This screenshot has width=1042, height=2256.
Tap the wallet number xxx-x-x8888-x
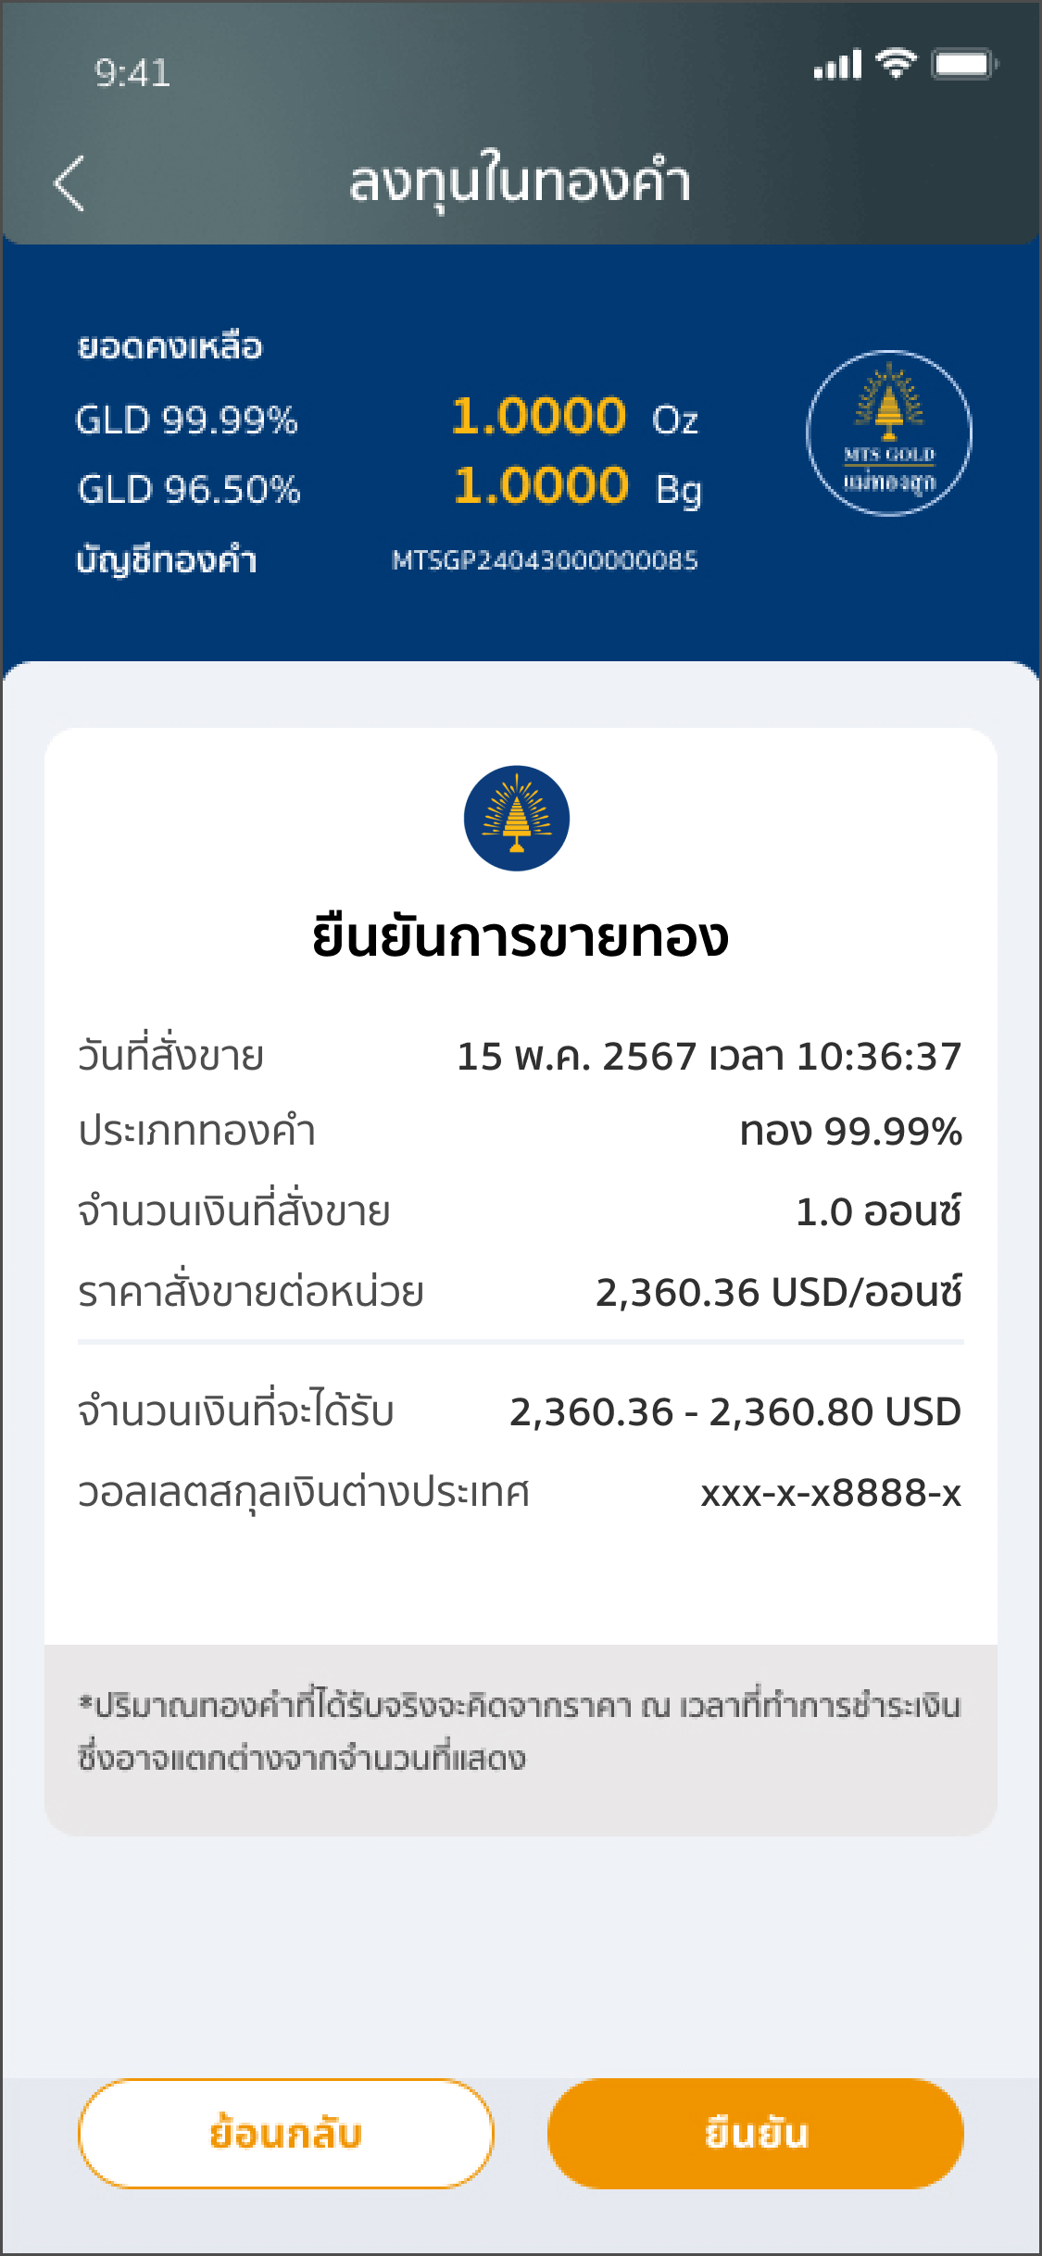[x=831, y=1493]
